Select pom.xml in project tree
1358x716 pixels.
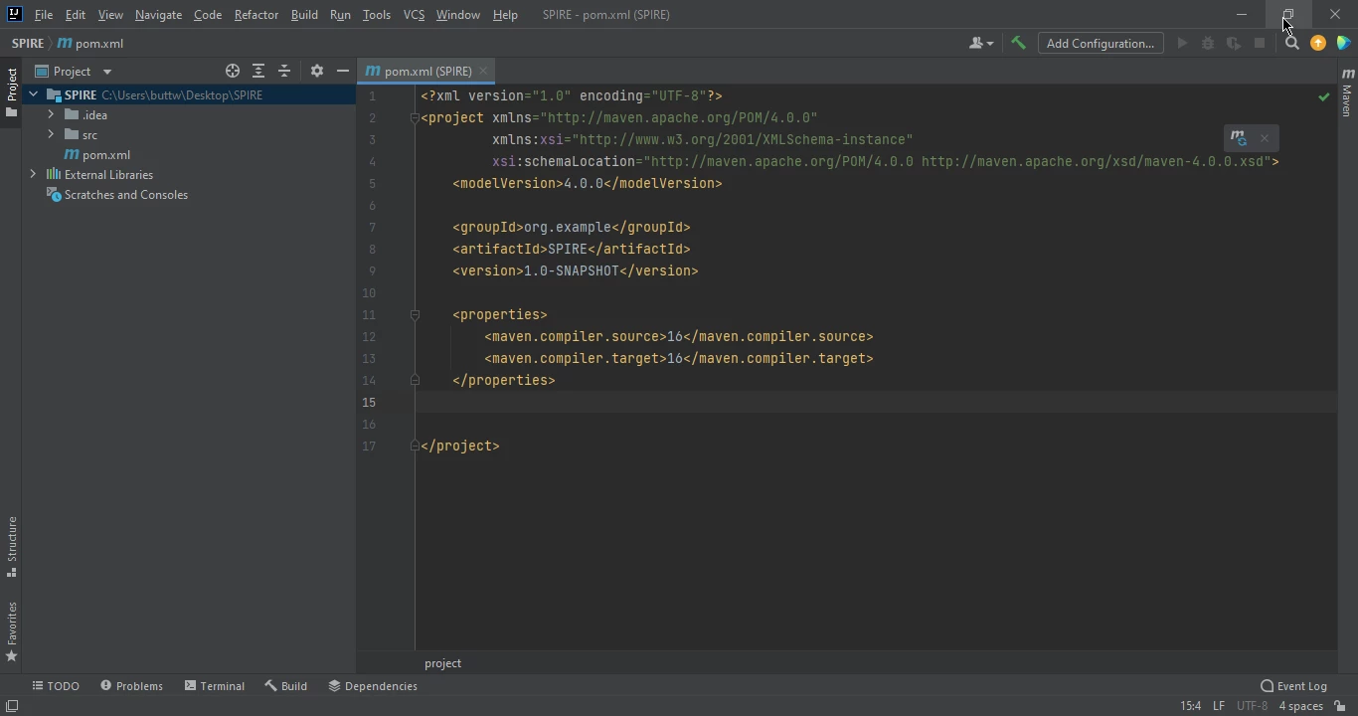point(97,155)
